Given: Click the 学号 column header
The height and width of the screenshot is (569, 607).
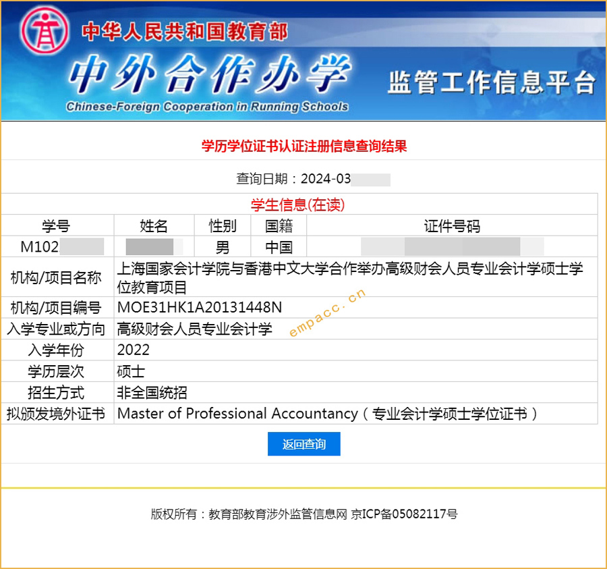Looking at the screenshot, I should coord(56,226).
